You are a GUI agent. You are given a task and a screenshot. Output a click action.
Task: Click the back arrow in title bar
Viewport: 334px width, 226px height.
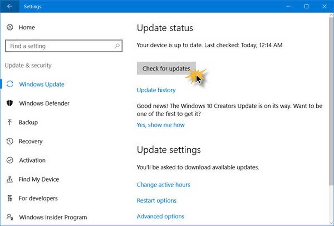tap(9, 6)
